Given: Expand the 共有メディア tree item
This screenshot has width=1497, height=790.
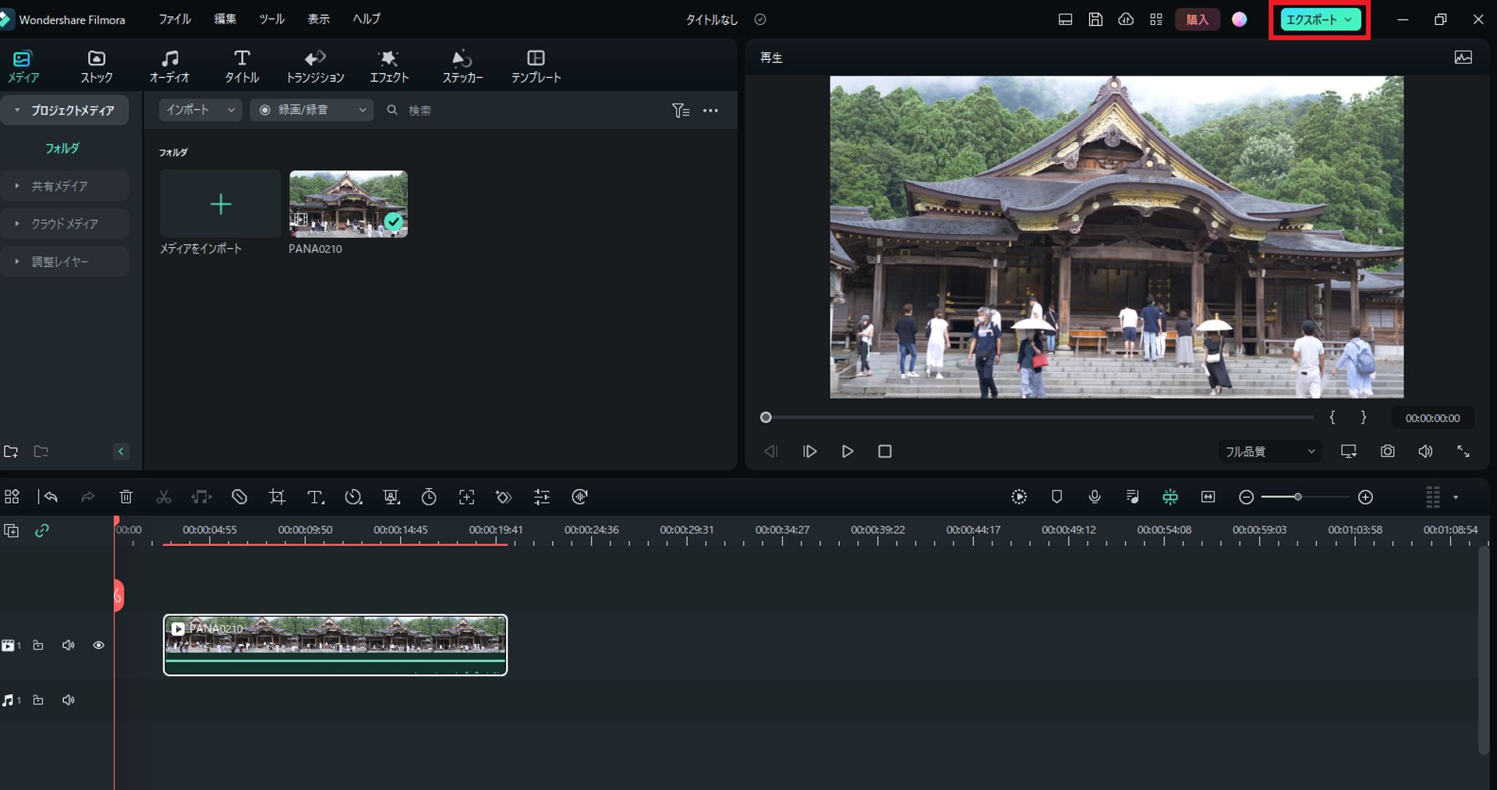Looking at the screenshot, I should point(59,186).
